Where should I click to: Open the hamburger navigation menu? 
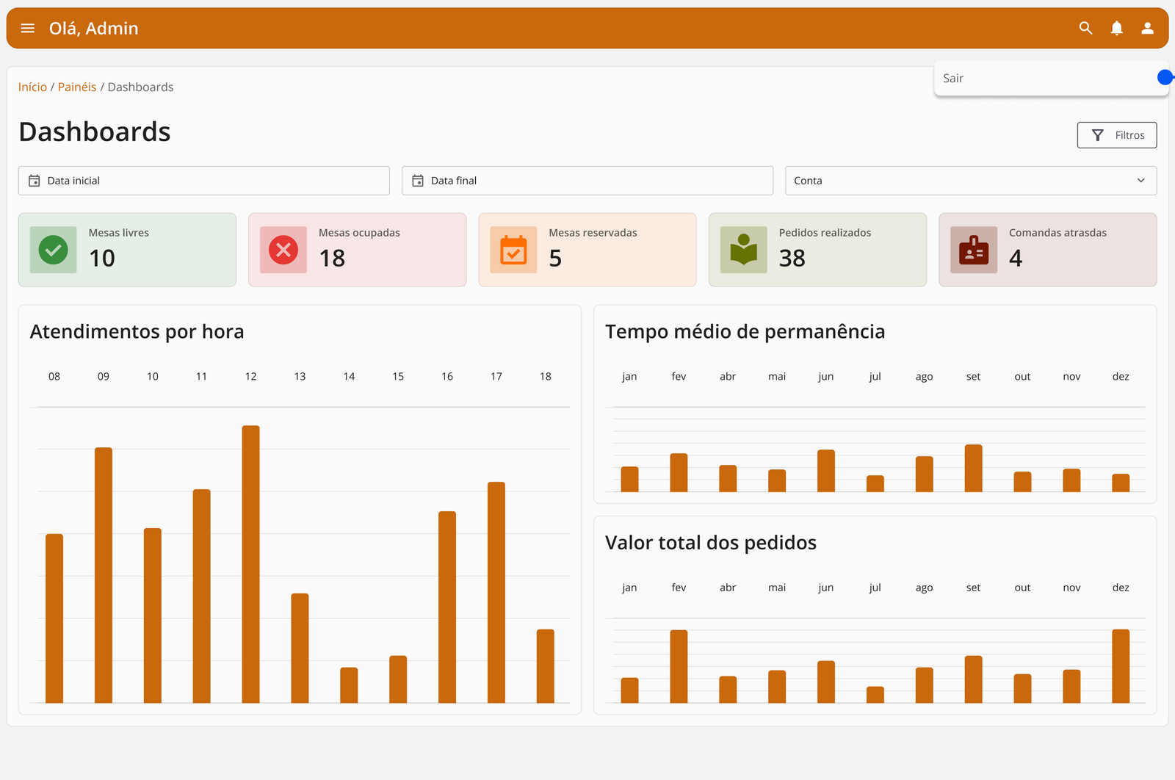click(28, 29)
